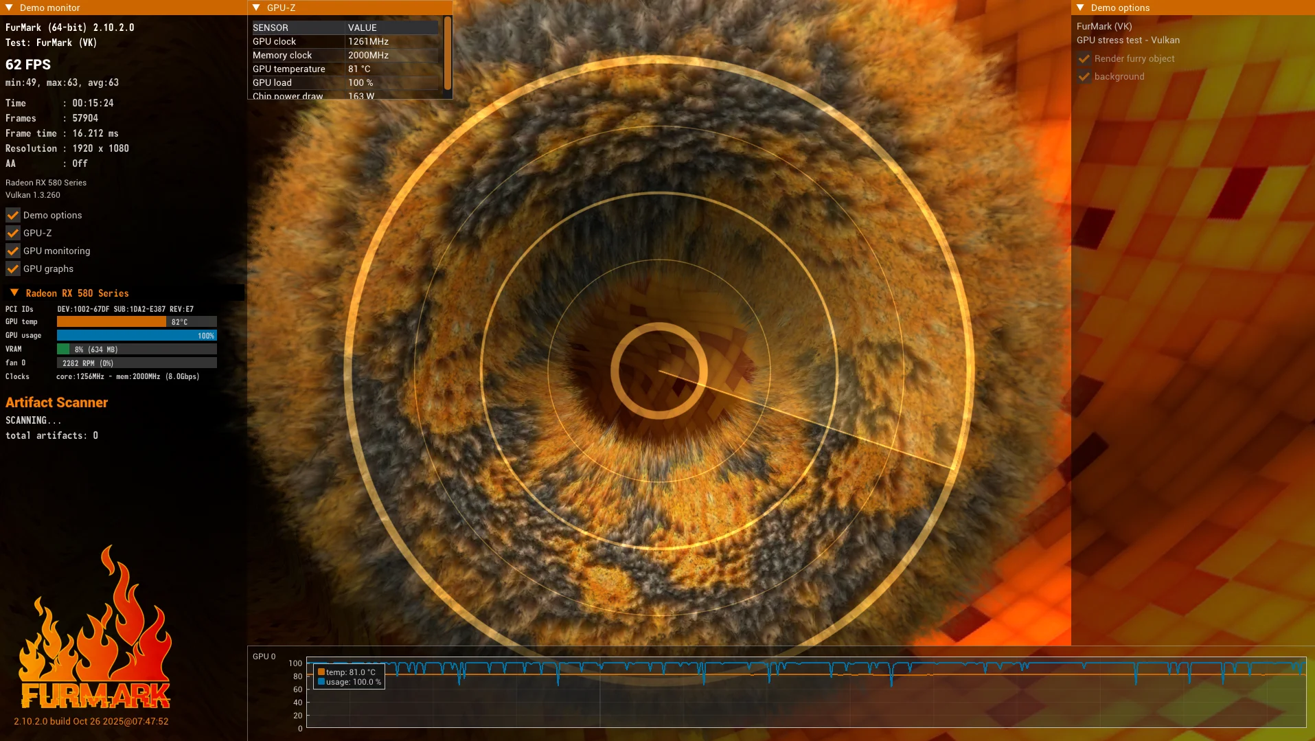Click the GPU usage bar
Viewport: 1315px width, 741px height.
[x=137, y=335]
